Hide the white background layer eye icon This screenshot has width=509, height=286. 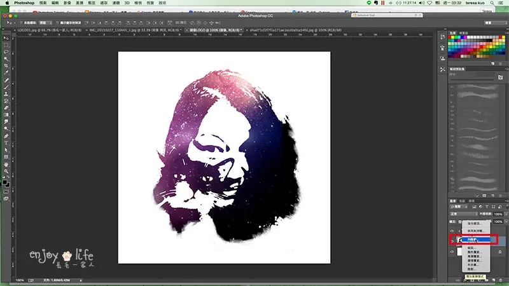click(x=452, y=252)
